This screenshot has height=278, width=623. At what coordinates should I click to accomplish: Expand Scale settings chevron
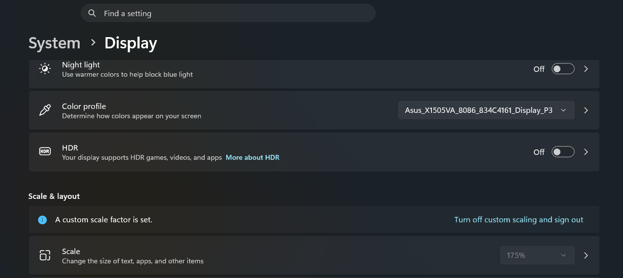(x=586, y=255)
